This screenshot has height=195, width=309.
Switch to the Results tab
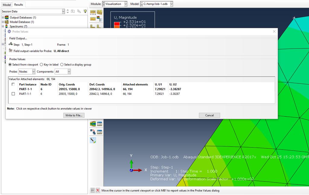pos(18,4)
